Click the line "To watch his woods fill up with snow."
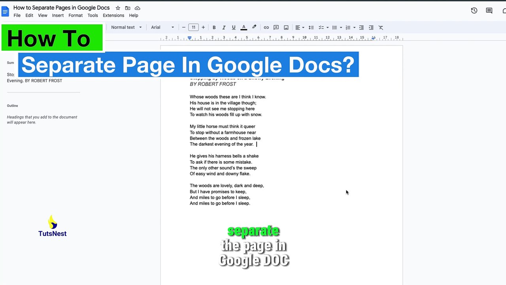Image resolution: width=506 pixels, height=285 pixels. tap(226, 115)
